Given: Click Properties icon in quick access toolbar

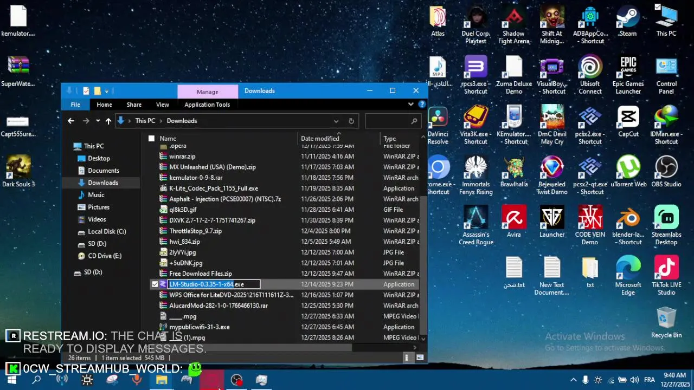Looking at the screenshot, I should point(86,91).
